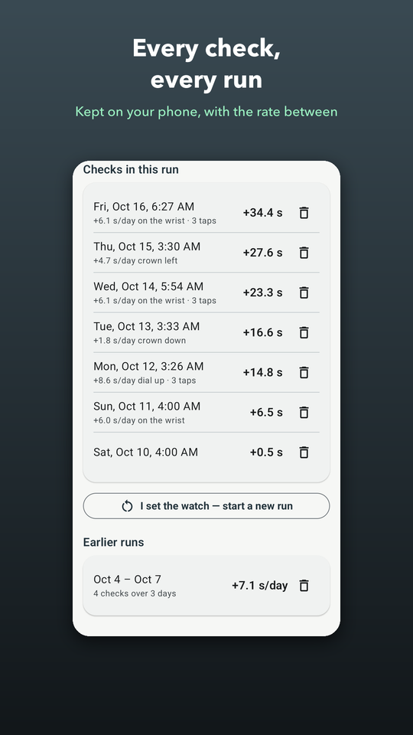Delete the Thu, Oct 15 check
This screenshot has height=735, width=413.
point(304,253)
